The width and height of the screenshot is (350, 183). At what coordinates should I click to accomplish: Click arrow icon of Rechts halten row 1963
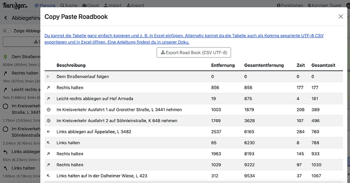[x=48, y=154]
